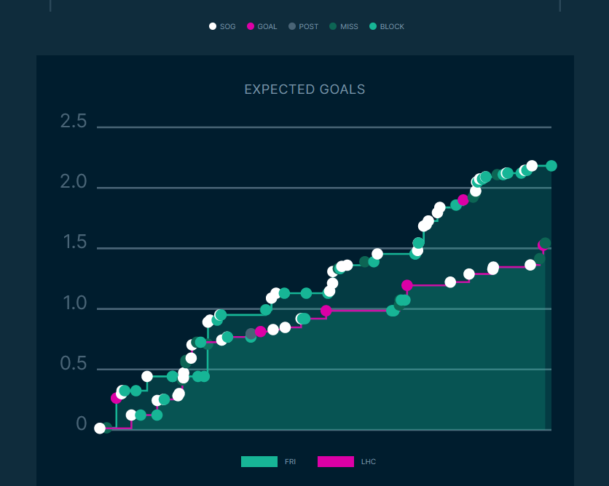Click the magenta goal marker near 1.2
Screen dimensions: 609x486
407,285
